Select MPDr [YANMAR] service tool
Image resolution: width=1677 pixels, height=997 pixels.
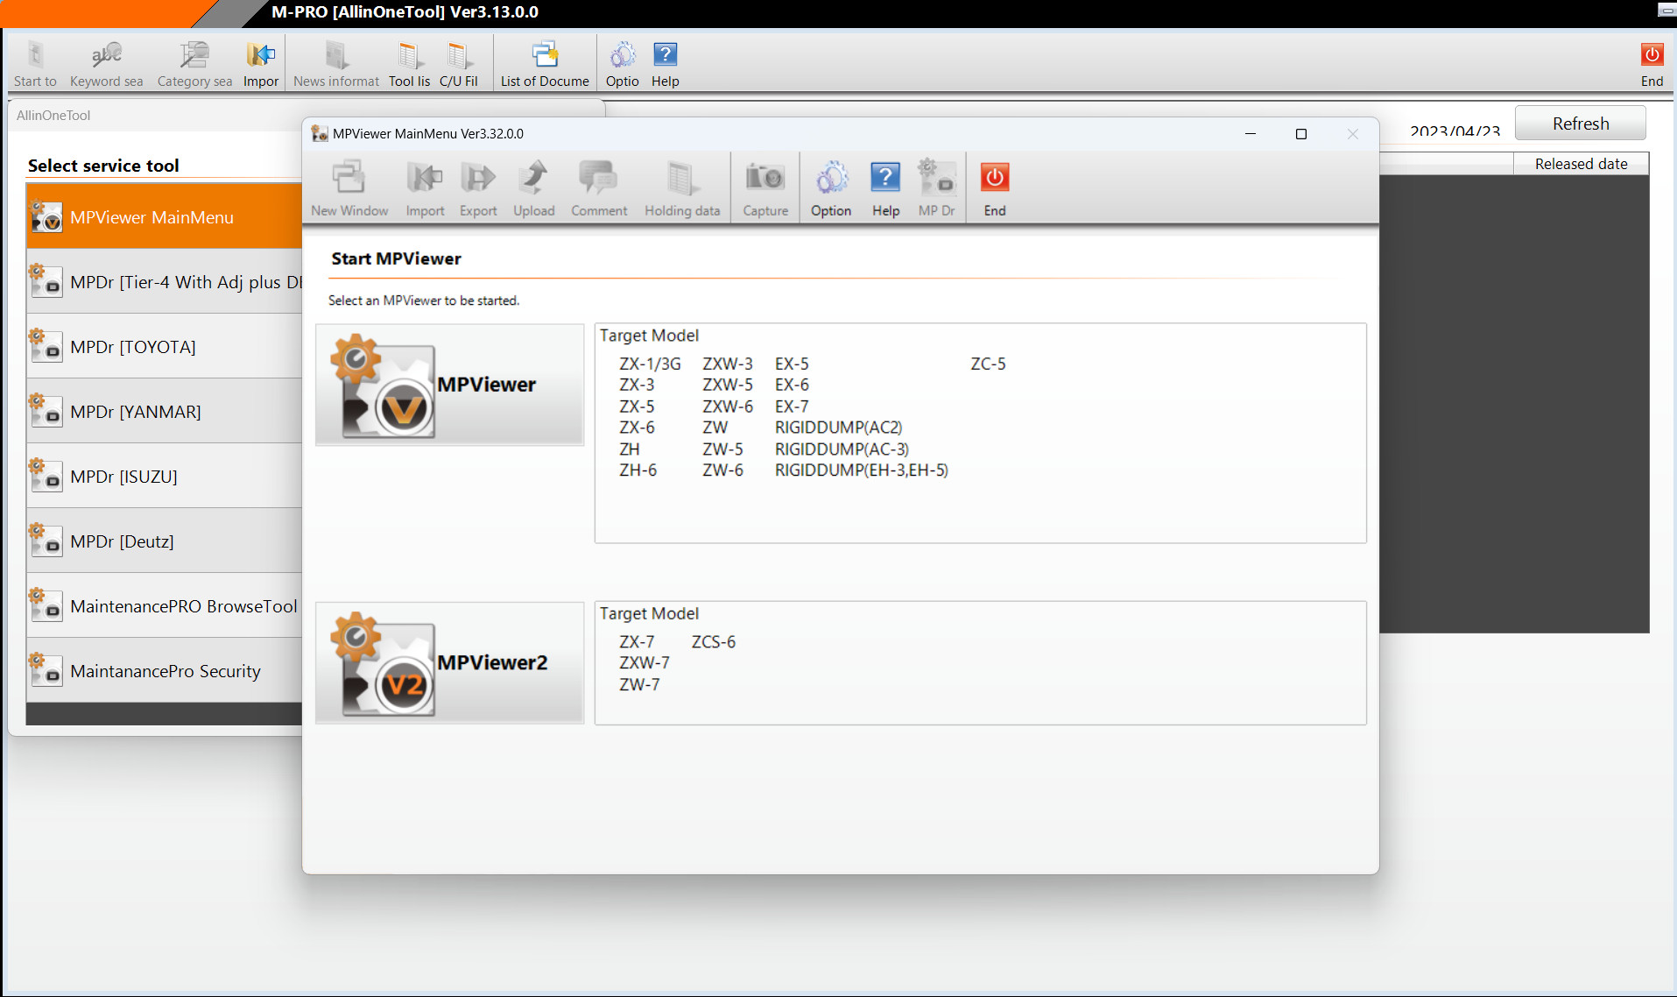coord(165,412)
